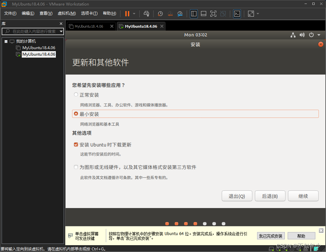This screenshot has width=326, height=252.
Task: Open the library search dropdown arrow
Action: click(x=61, y=32)
